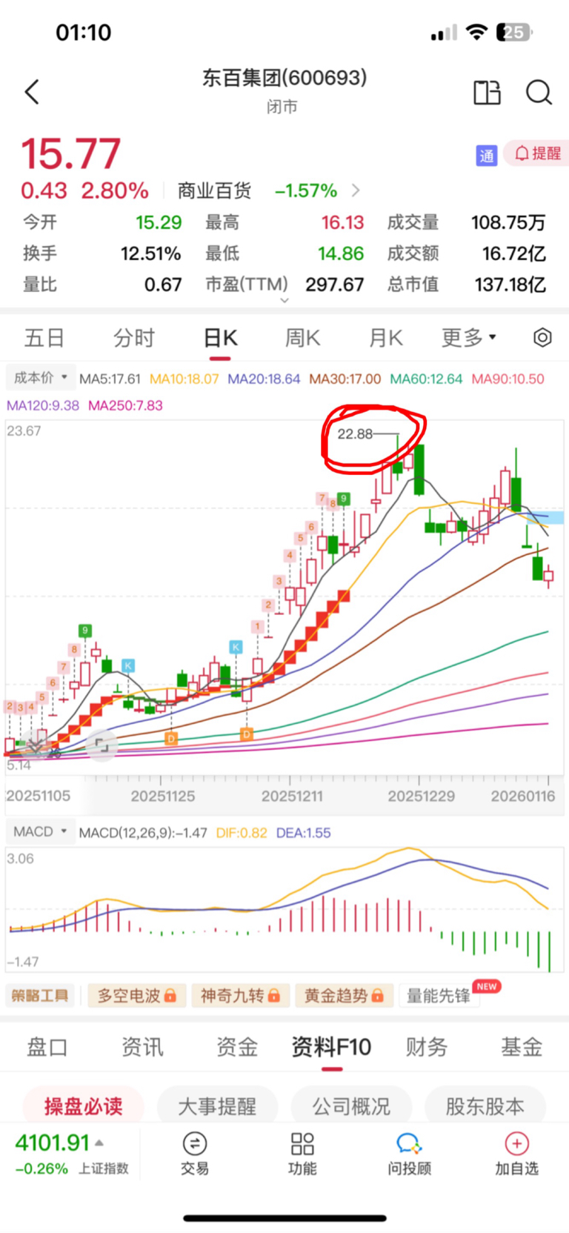Open the 财务 finance tab
The image size is (569, 1233).
427,1047
